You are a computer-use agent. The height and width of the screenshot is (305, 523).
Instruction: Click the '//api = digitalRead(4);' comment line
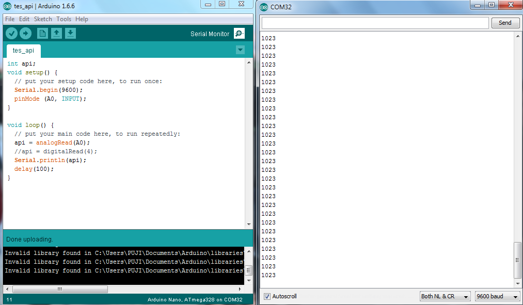[56, 151]
